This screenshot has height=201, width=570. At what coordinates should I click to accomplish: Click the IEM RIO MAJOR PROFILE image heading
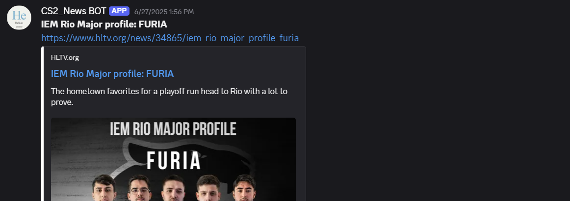173,129
